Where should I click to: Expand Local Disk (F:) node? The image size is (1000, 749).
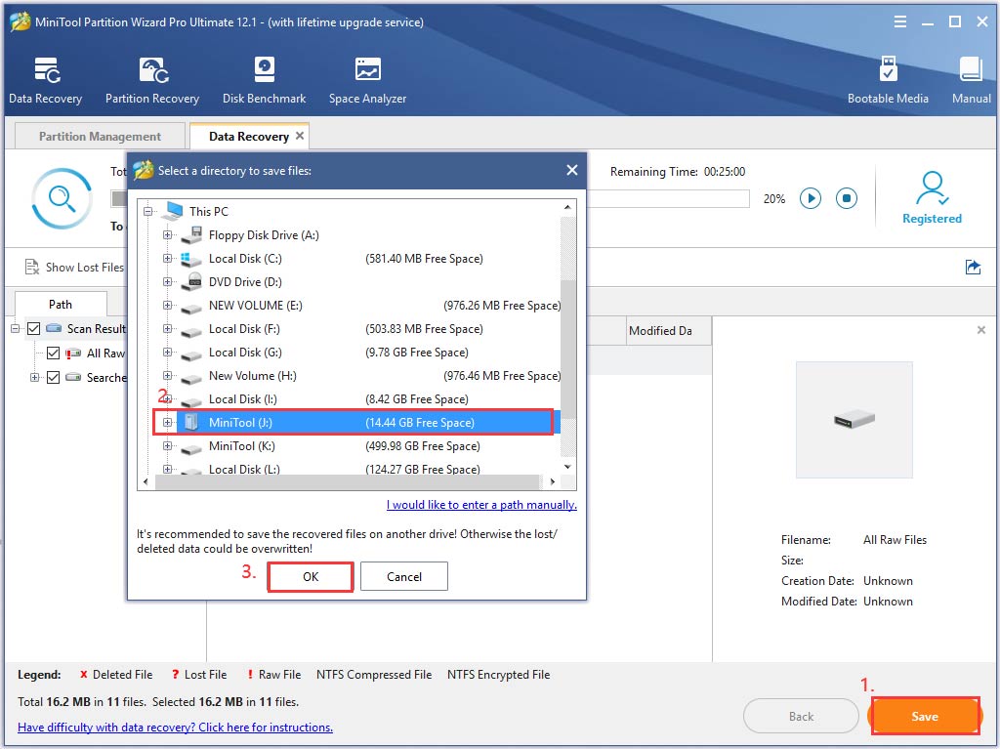pos(167,329)
